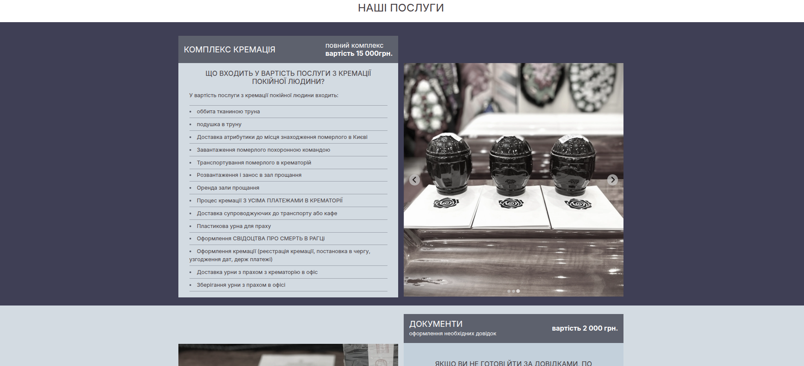
Task: Select the 'Оренда зали прощання' list item
Action: 228,188
